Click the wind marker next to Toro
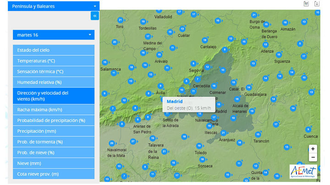The height and width of the screenshot is (185, 330). click(x=120, y=20)
